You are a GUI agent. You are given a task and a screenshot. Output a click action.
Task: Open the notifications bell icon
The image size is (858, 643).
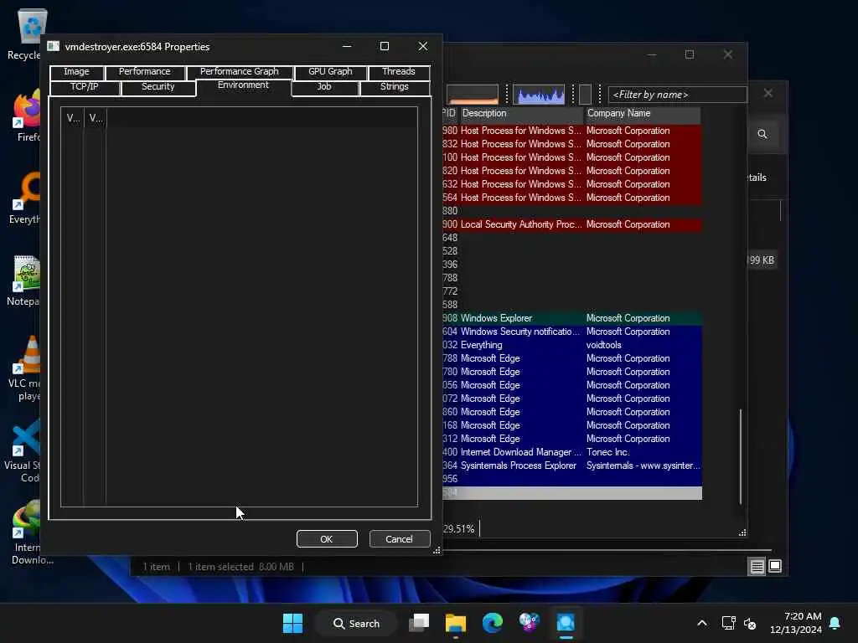tap(835, 623)
